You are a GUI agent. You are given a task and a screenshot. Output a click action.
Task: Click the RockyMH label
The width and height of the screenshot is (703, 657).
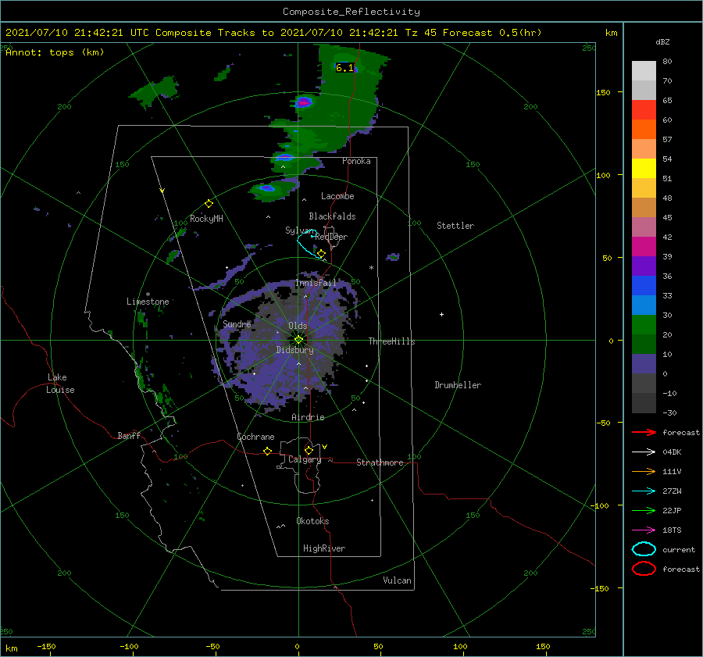click(x=206, y=219)
